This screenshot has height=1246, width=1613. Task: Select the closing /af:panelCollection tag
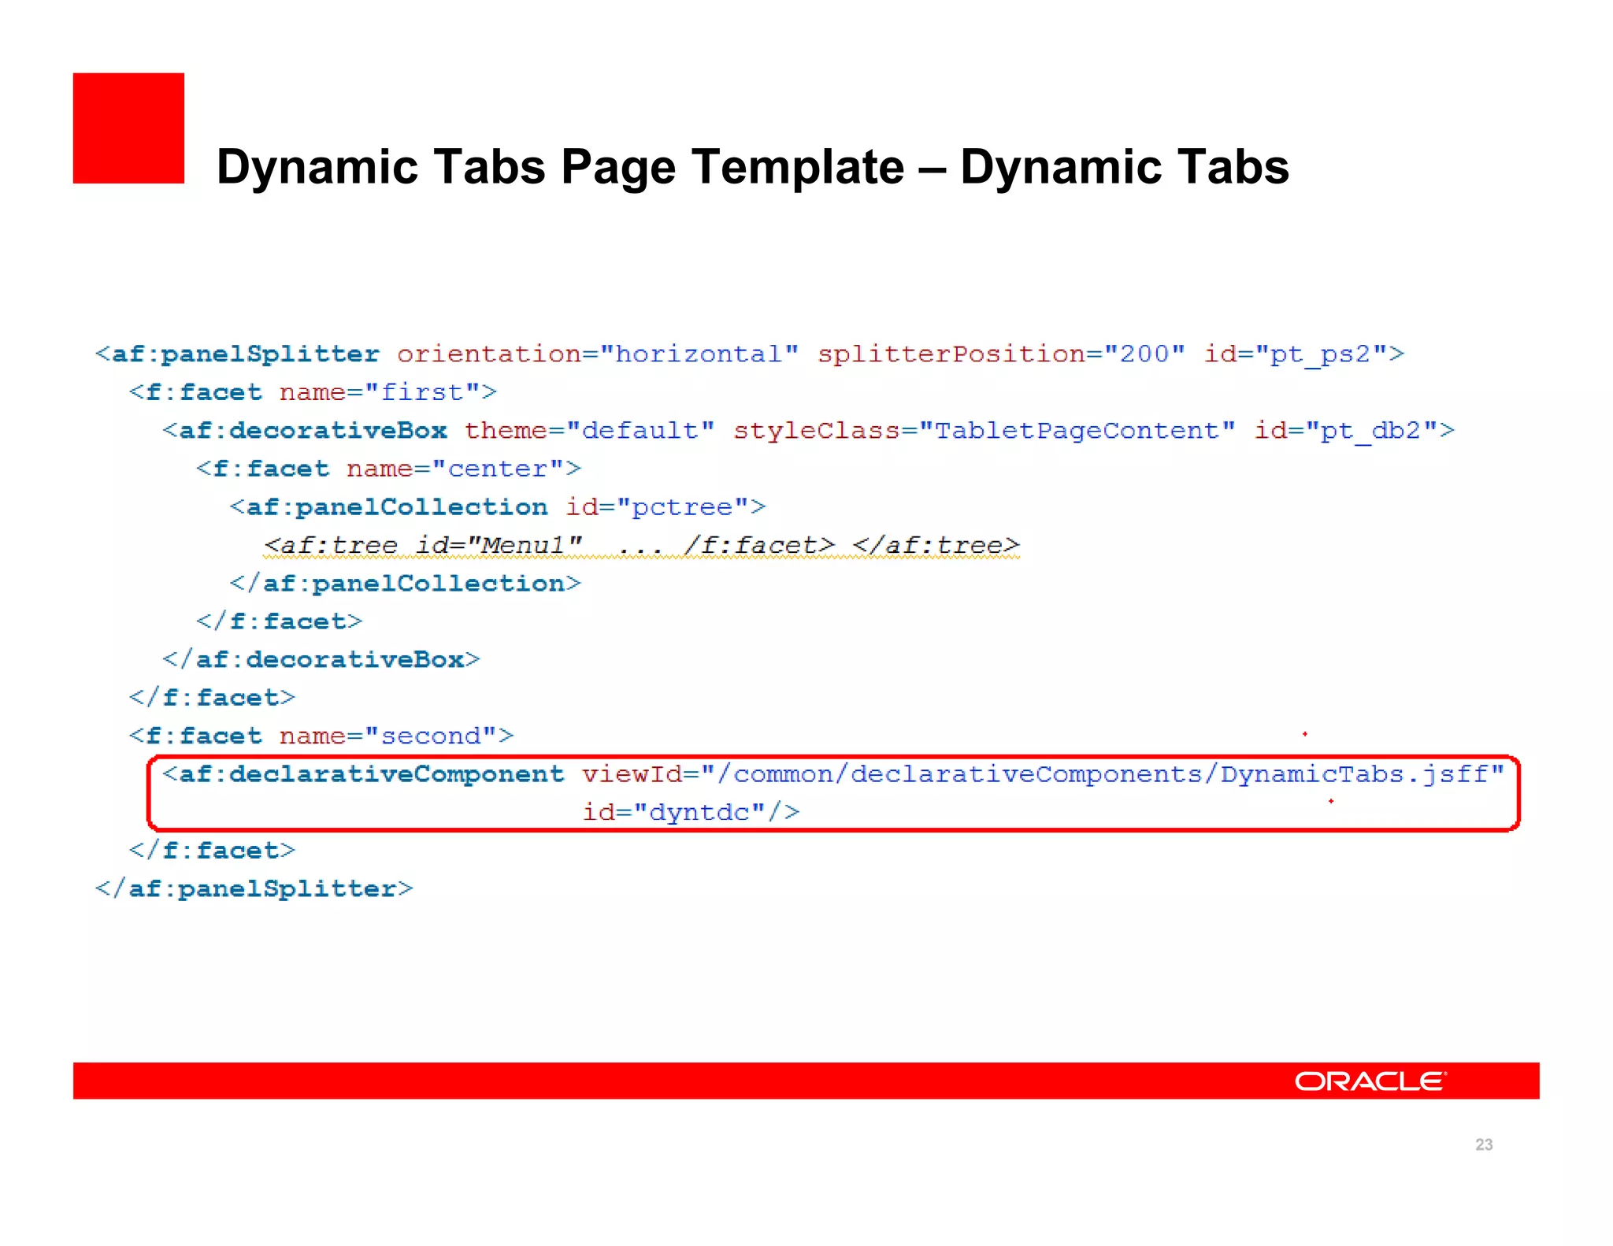click(406, 584)
